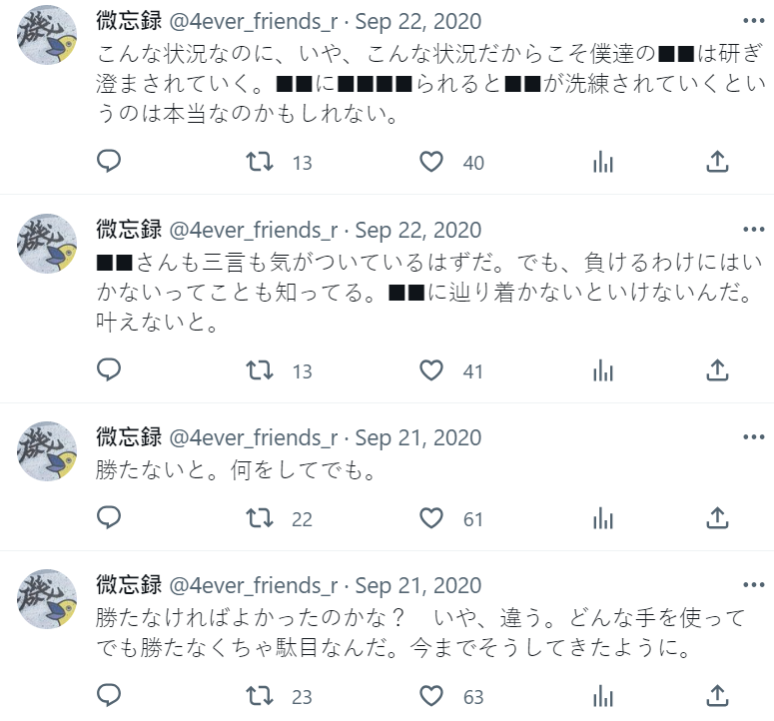Like the tweet with 63 likes
The width and height of the screenshot is (774, 721).
point(430,696)
